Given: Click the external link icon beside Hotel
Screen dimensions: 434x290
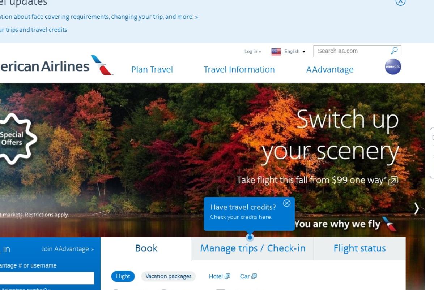Looking at the screenshot, I should [227, 276].
